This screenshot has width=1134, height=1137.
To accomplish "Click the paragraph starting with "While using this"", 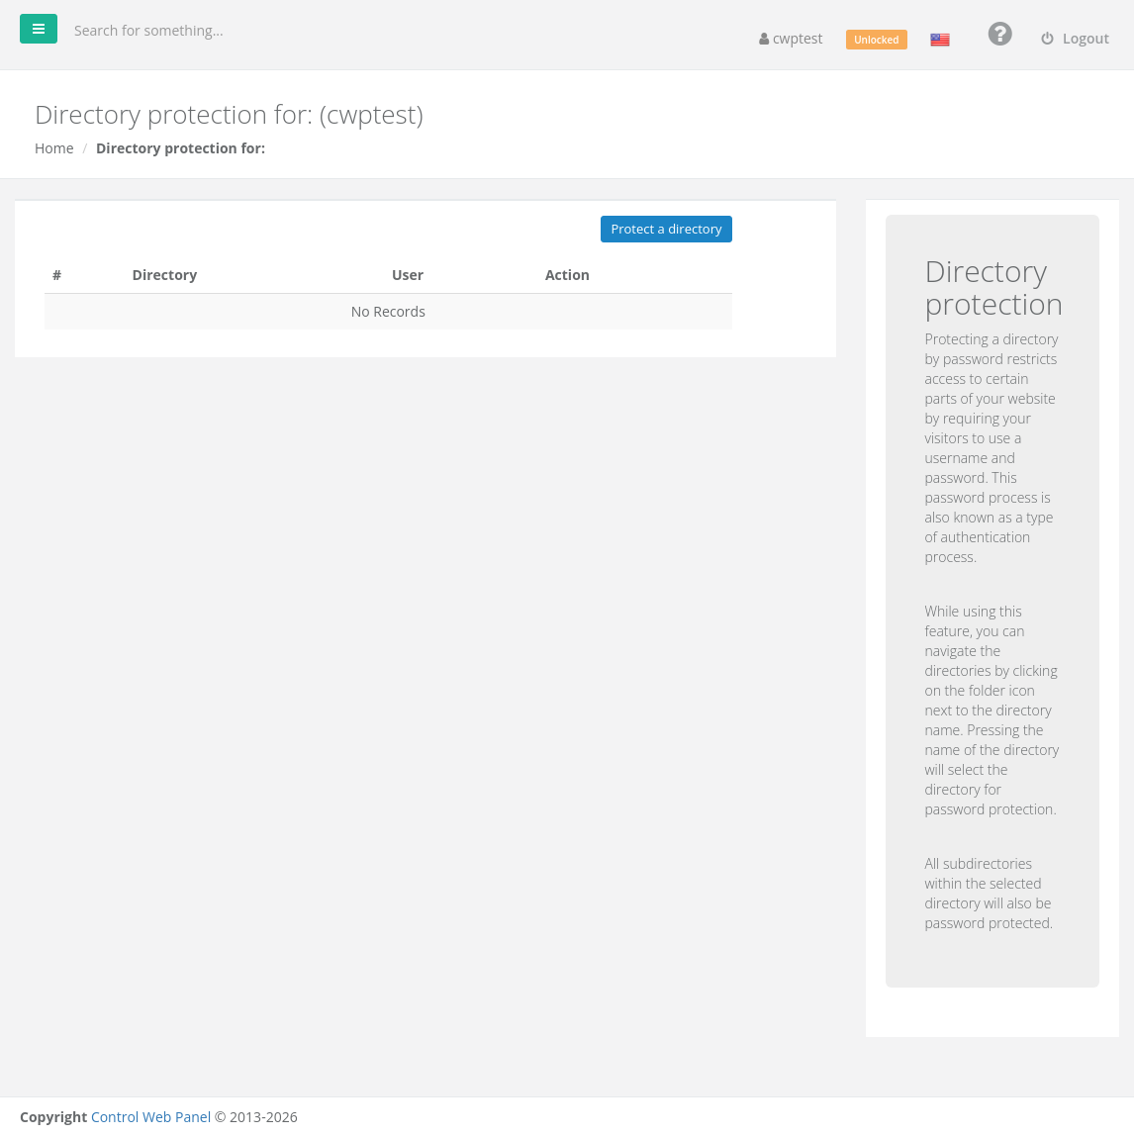I will (992, 710).
